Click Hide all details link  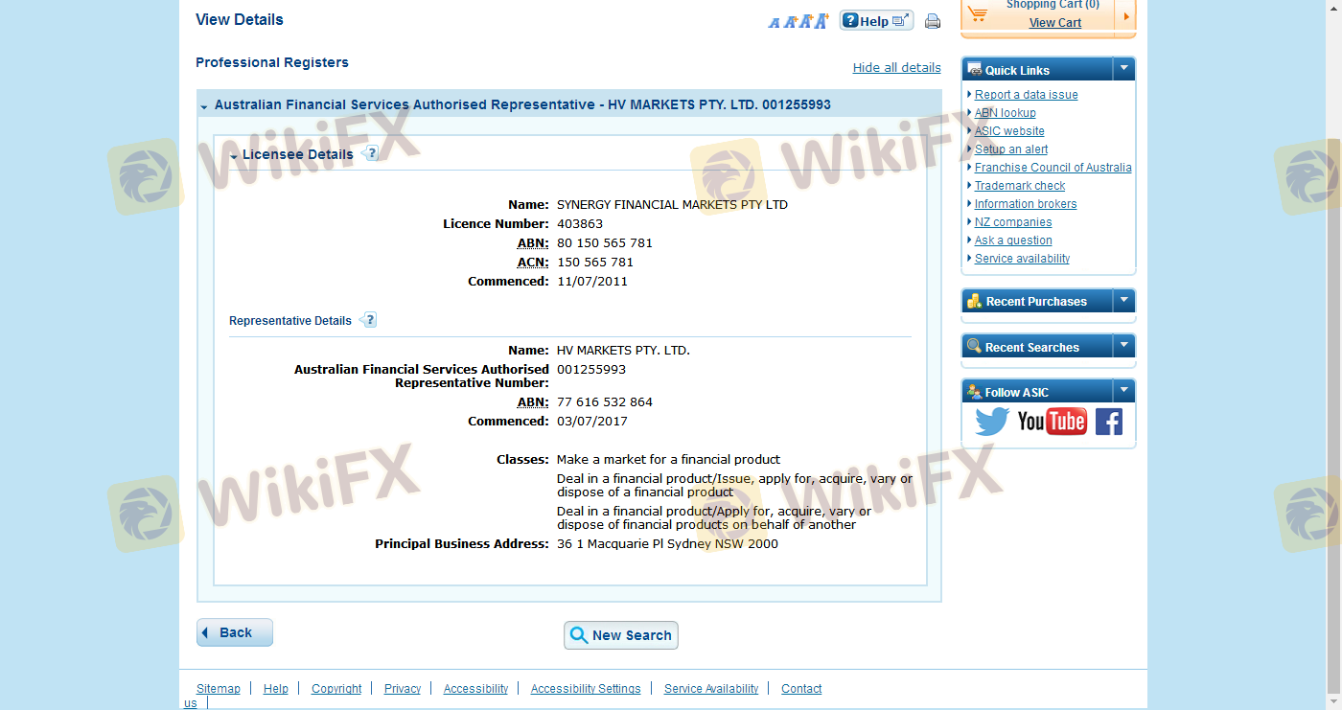(896, 68)
